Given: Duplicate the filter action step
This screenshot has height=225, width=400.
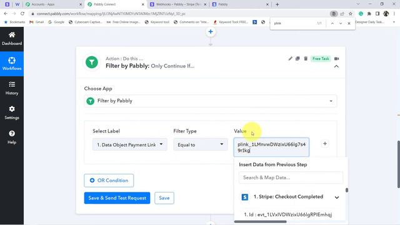Looking at the screenshot, I should [x=297, y=59].
